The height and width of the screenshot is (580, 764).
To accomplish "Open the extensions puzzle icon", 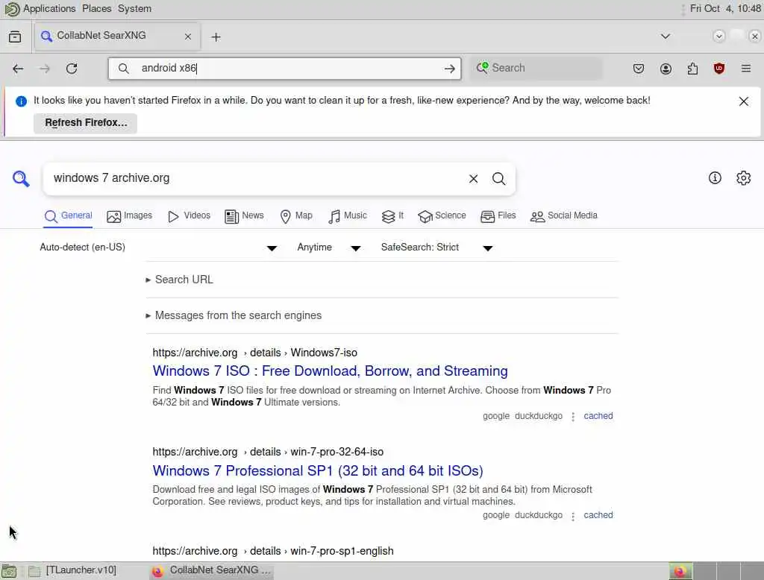I will tap(692, 69).
